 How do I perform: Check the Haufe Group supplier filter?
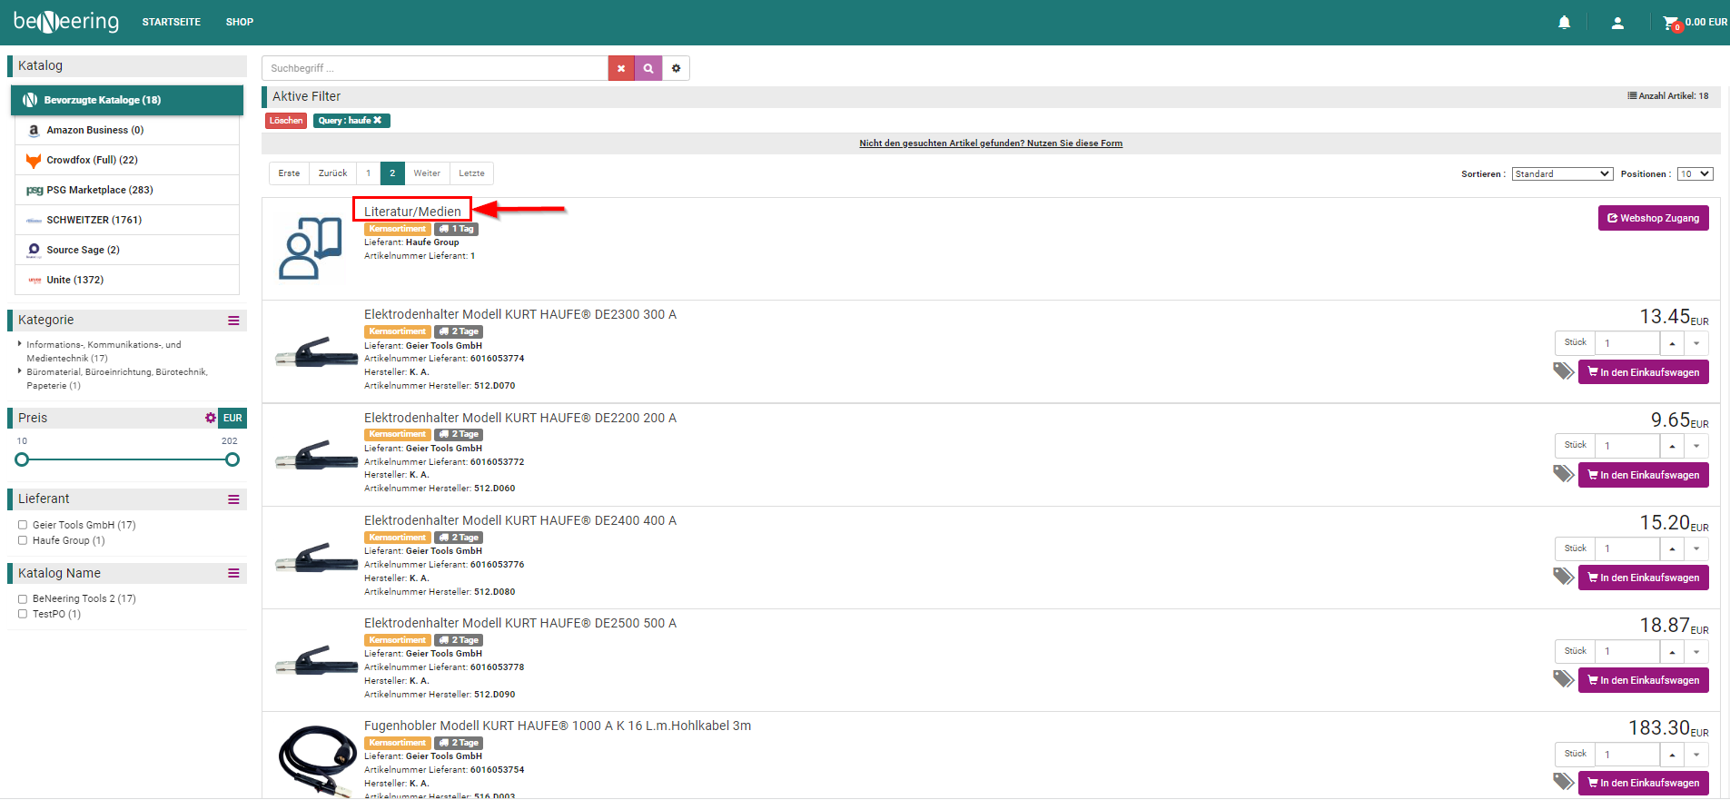[x=23, y=540]
